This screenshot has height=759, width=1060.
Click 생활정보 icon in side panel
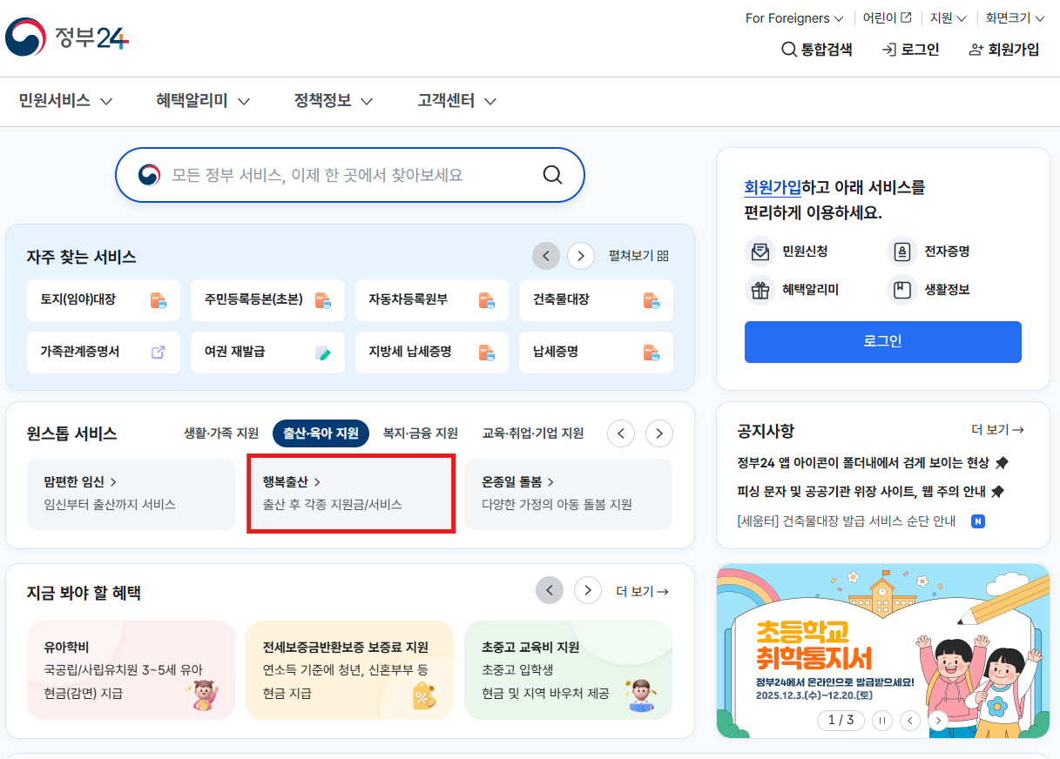click(x=901, y=290)
